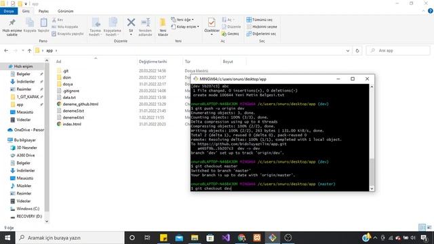Choose Yolu kopyala in ribbon

click(65, 27)
